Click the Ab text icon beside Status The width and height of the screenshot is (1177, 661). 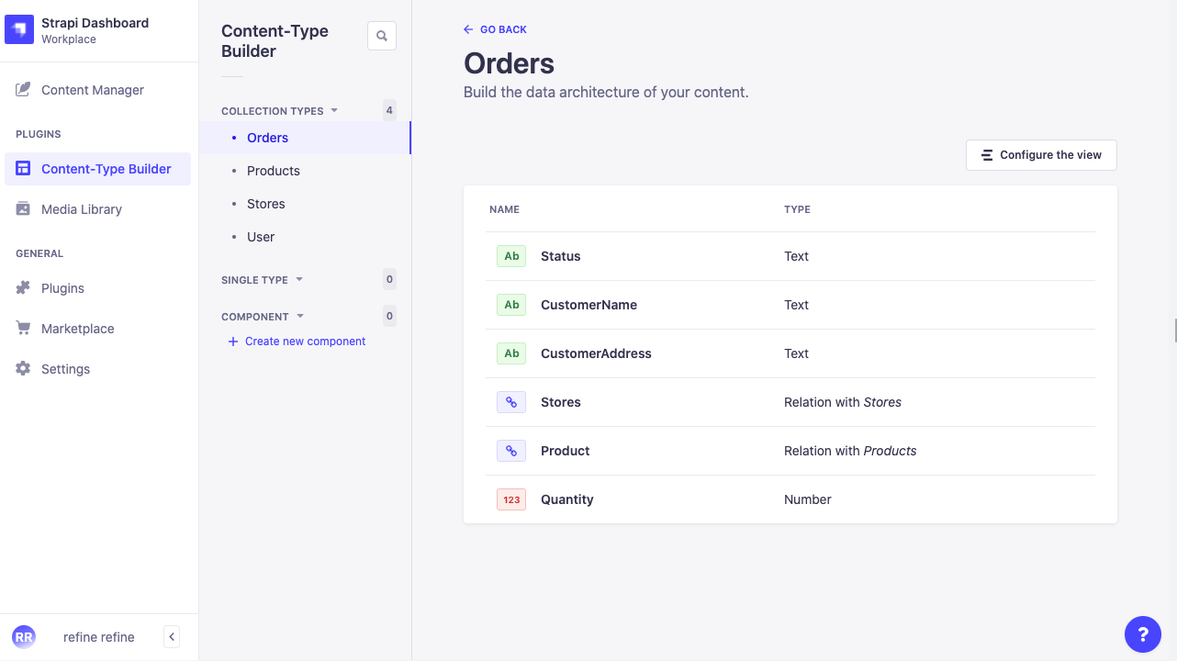(x=511, y=256)
